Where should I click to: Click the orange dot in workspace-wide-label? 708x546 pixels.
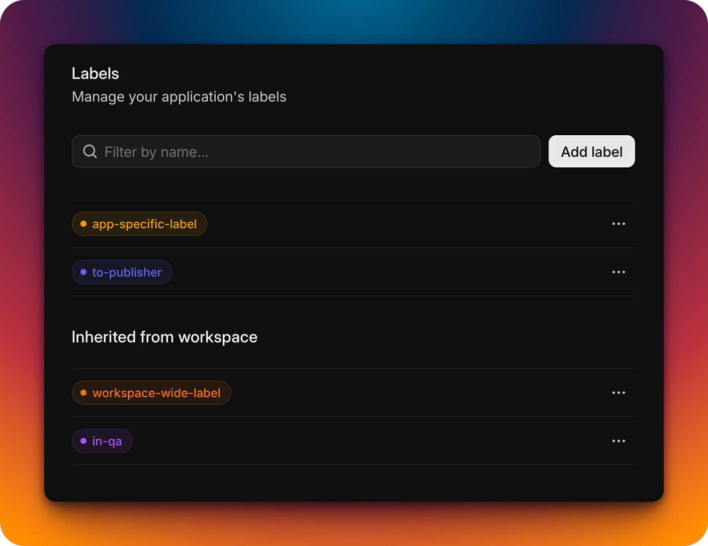click(x=83, y=393)
